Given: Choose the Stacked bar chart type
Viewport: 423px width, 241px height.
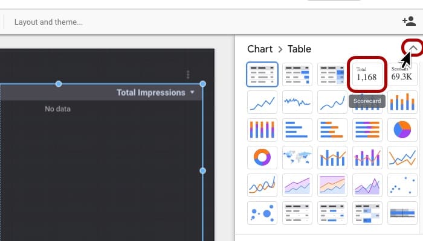Looking at the screenshot, I should (x=332, y=130).
